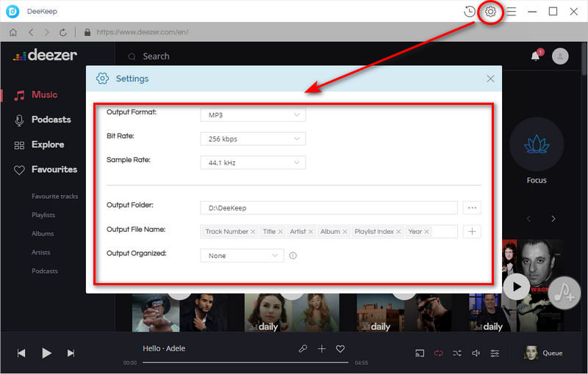Open the Podcasts section in sidebar
The width and height of the screenshot is (588, 374).
(42, 120)
